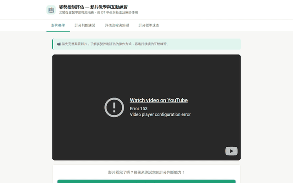Switch to the 影片教學 tab
The width and height of the screenshot is (293, 183).
[58, 26]
